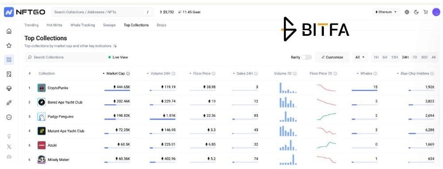Click the Floor Price 7D info icon
Viewport: 443px width, 169px height.
(335, 73)
